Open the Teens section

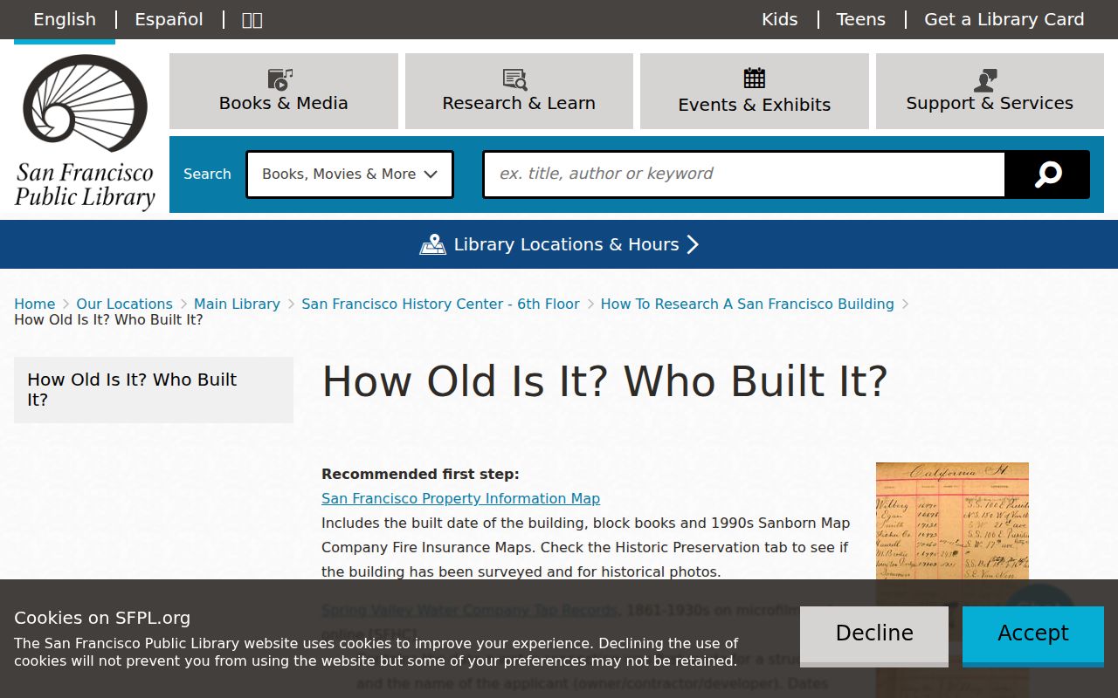click(x=860, y=19)
